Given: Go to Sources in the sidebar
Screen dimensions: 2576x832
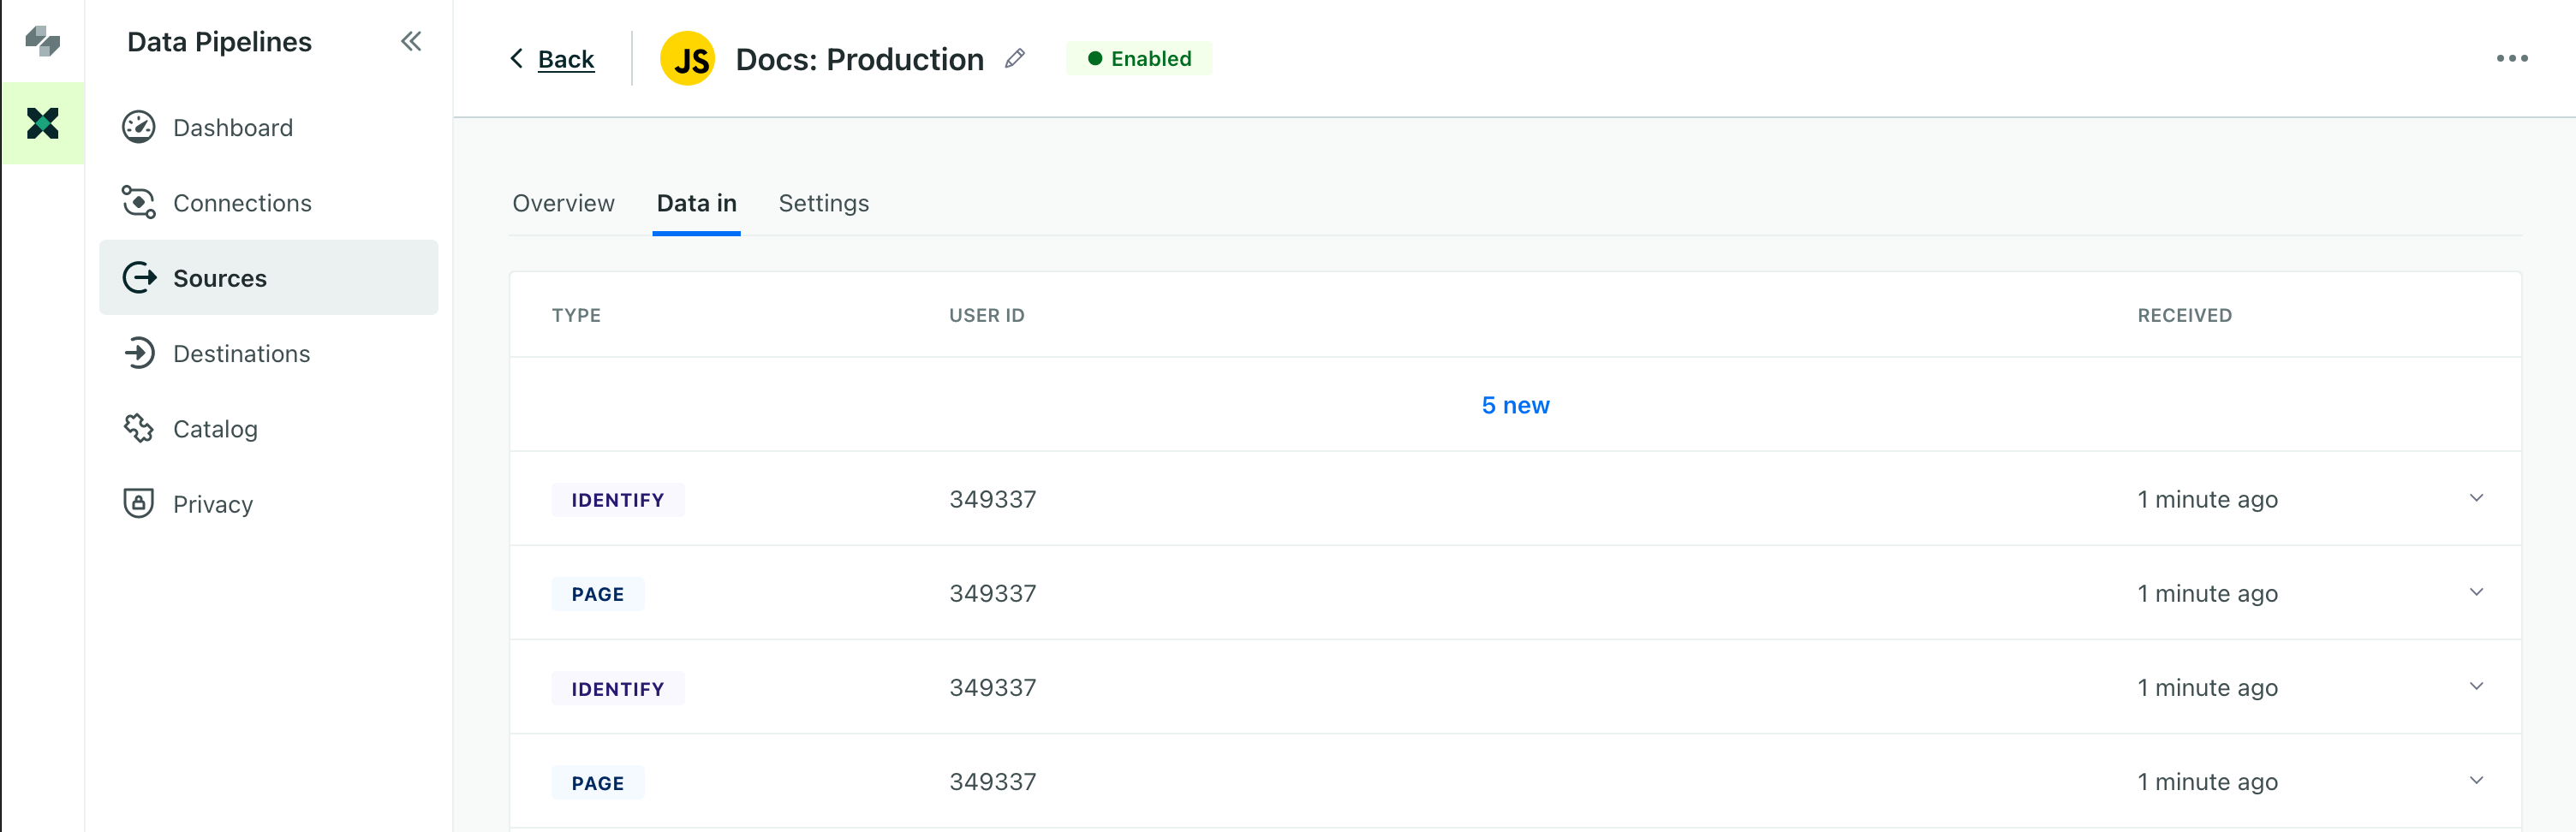Looking at the screenshot, I should (268, 278).
